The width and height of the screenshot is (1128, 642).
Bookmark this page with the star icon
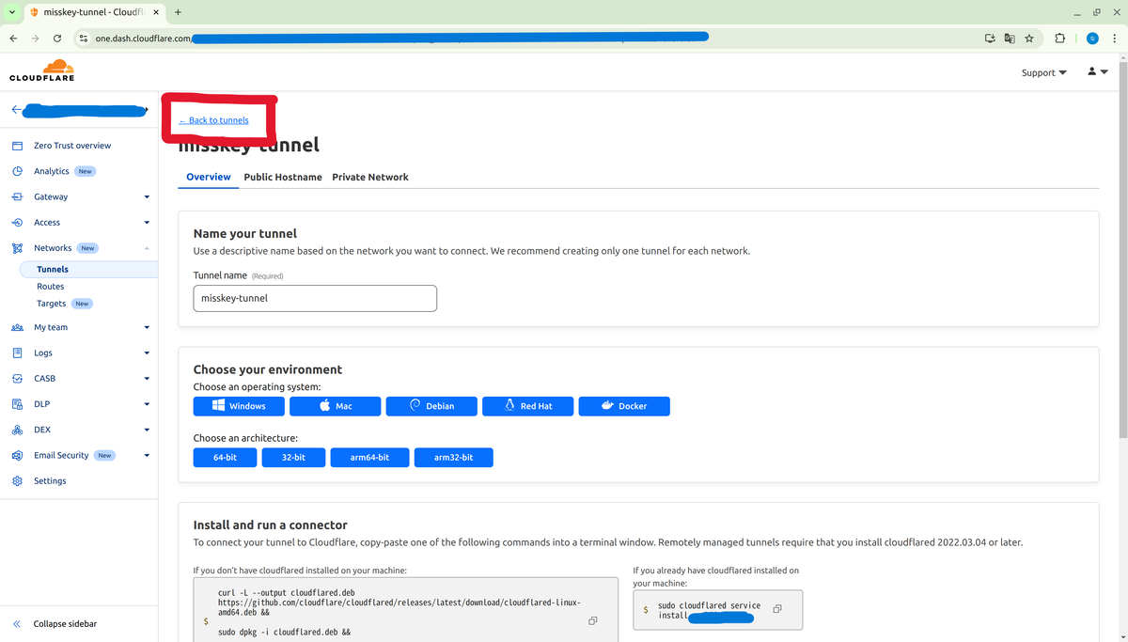[1029, 39]
